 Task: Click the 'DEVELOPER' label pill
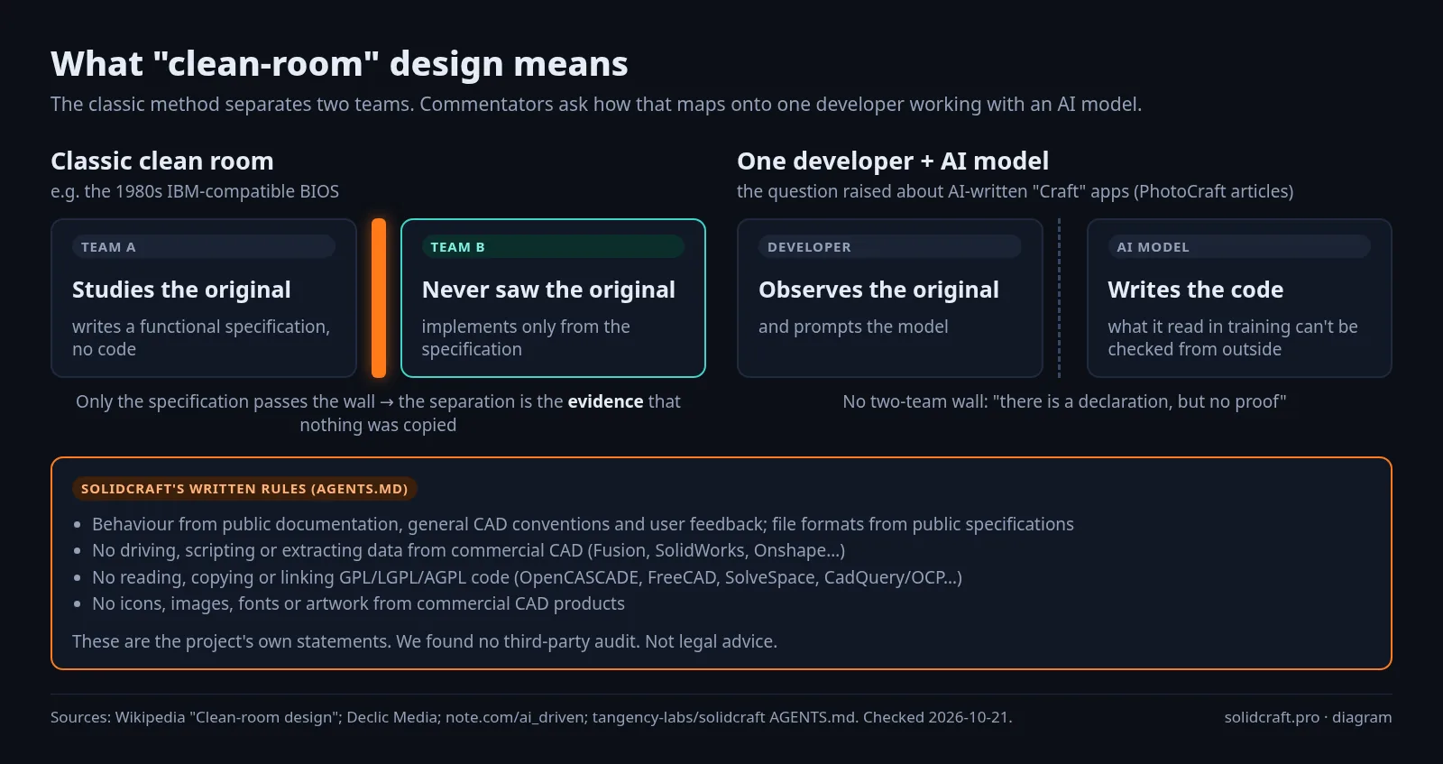pos(890,247)
